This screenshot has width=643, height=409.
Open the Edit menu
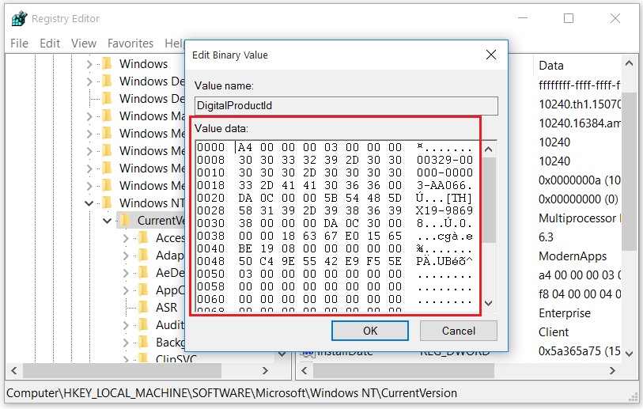tap(50, 43)
